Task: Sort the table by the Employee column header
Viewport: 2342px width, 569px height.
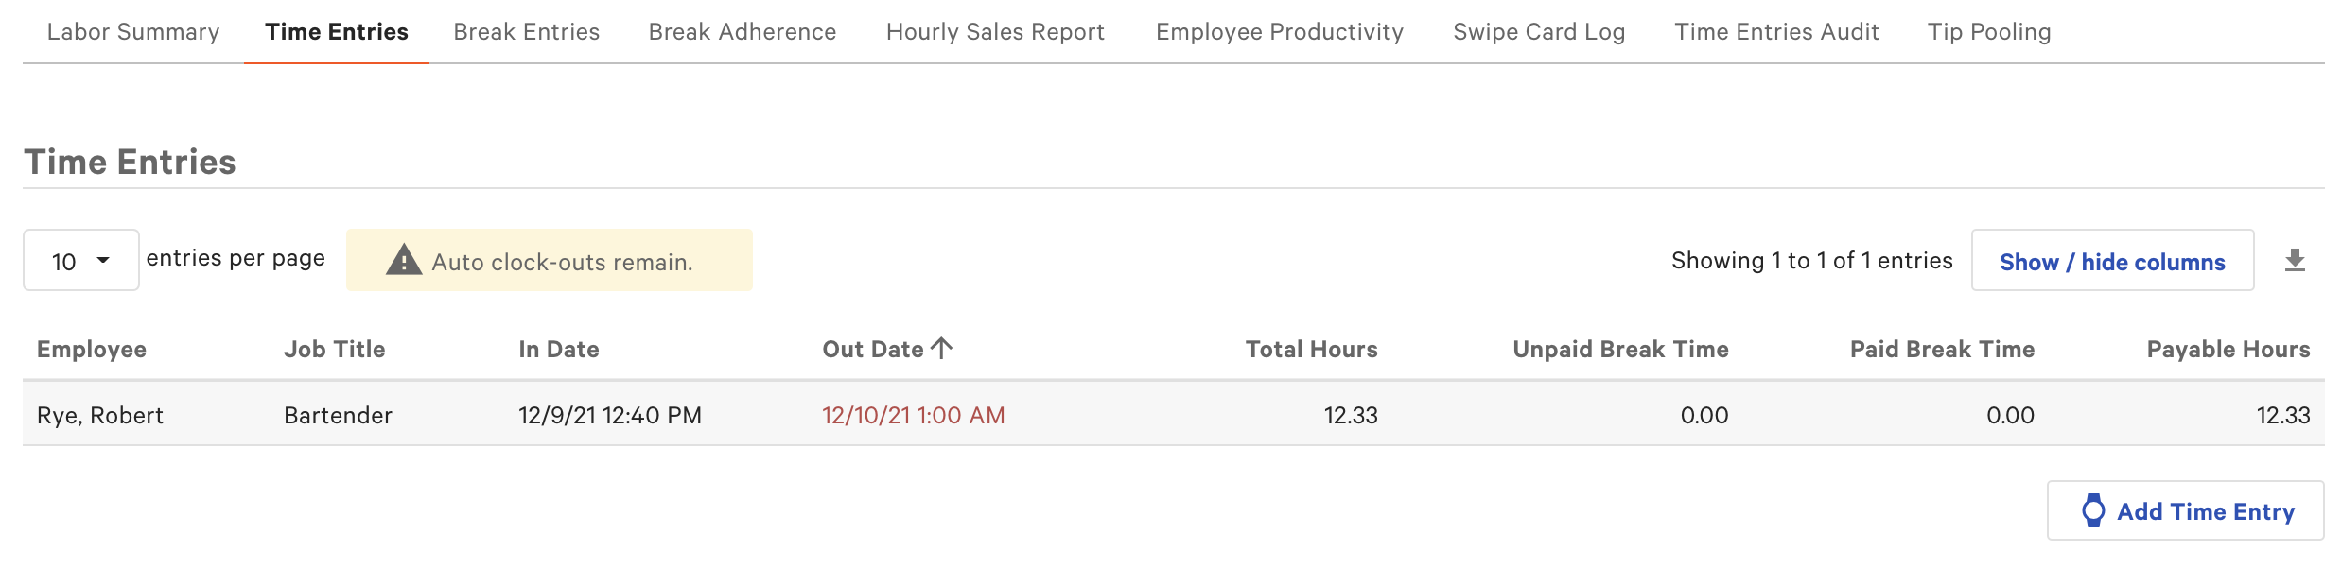Action: 91,349
